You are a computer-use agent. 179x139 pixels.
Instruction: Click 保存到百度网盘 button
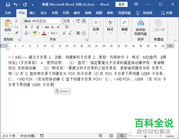click(140, 28)
